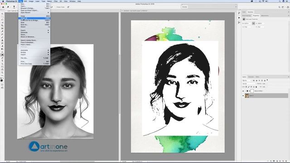Select the Blur tool
This screenshot has height=163, width=290.
2,52
